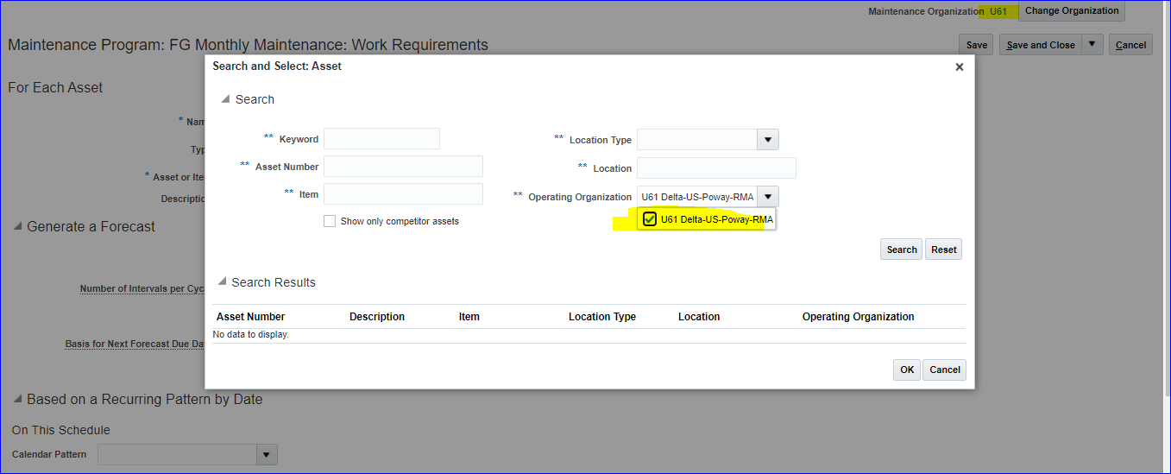Click the Location column header
The width and height of the screenshot is (1171, 474).
coord(699,317)
